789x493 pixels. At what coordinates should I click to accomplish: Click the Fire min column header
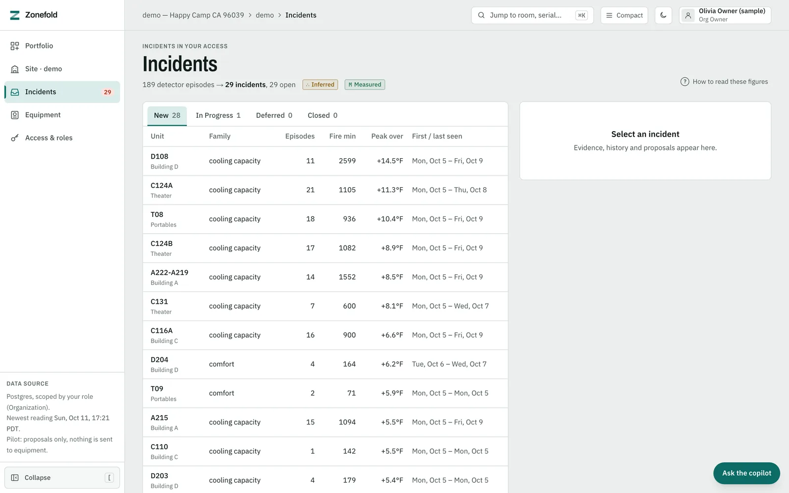(342, 137)
